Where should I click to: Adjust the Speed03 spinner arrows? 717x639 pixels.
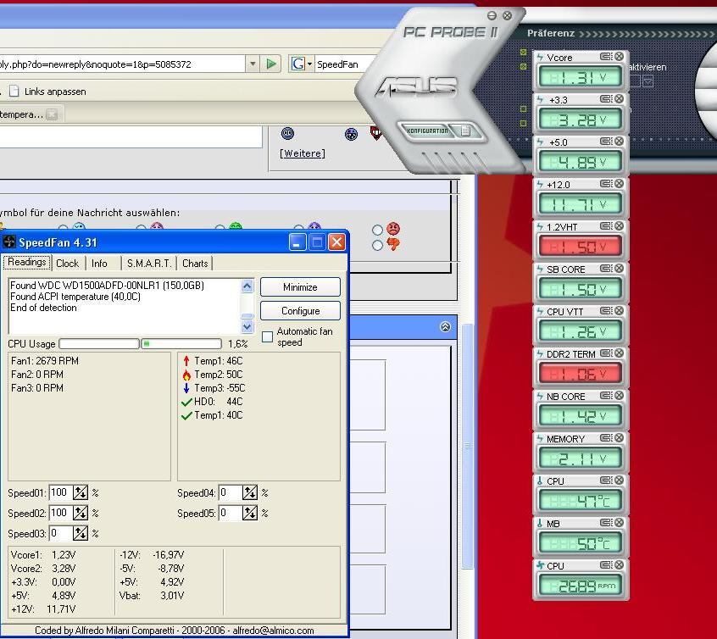click(81, 533)
